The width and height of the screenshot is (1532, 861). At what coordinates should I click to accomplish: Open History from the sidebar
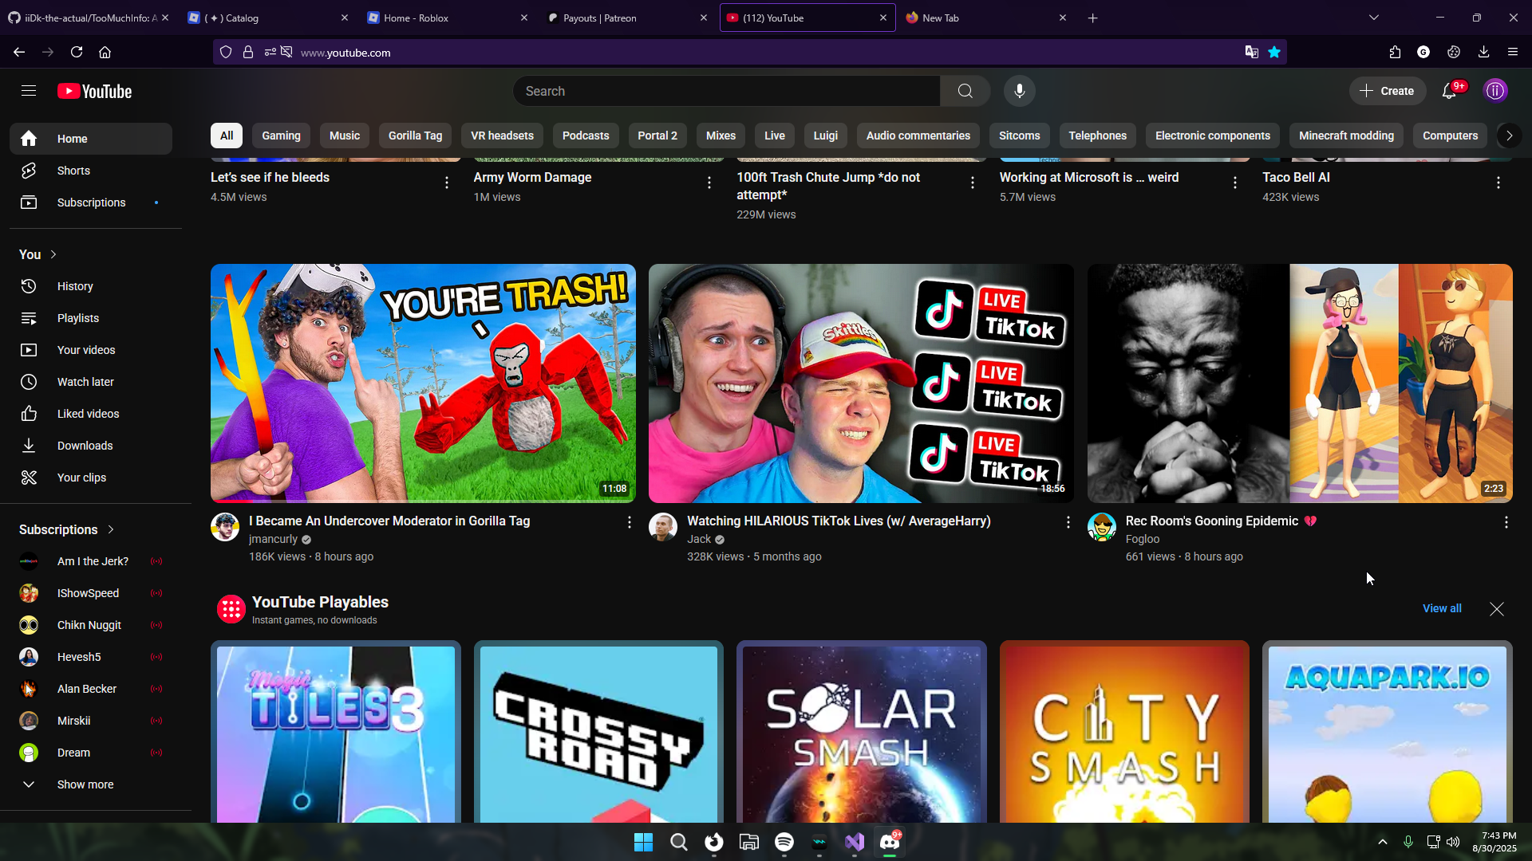91,286
